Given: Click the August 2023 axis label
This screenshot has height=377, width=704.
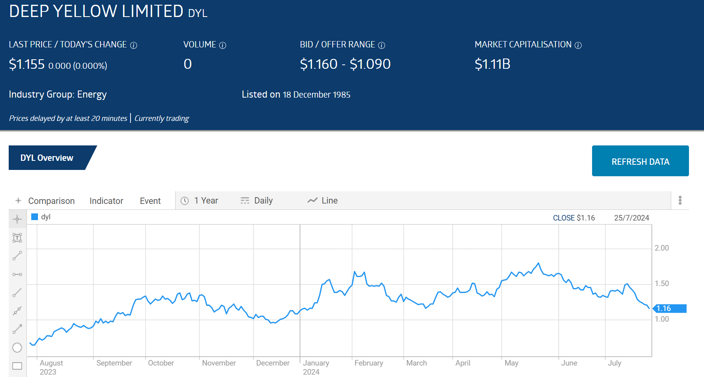Looking at the screenshot, I should (51, 367).
